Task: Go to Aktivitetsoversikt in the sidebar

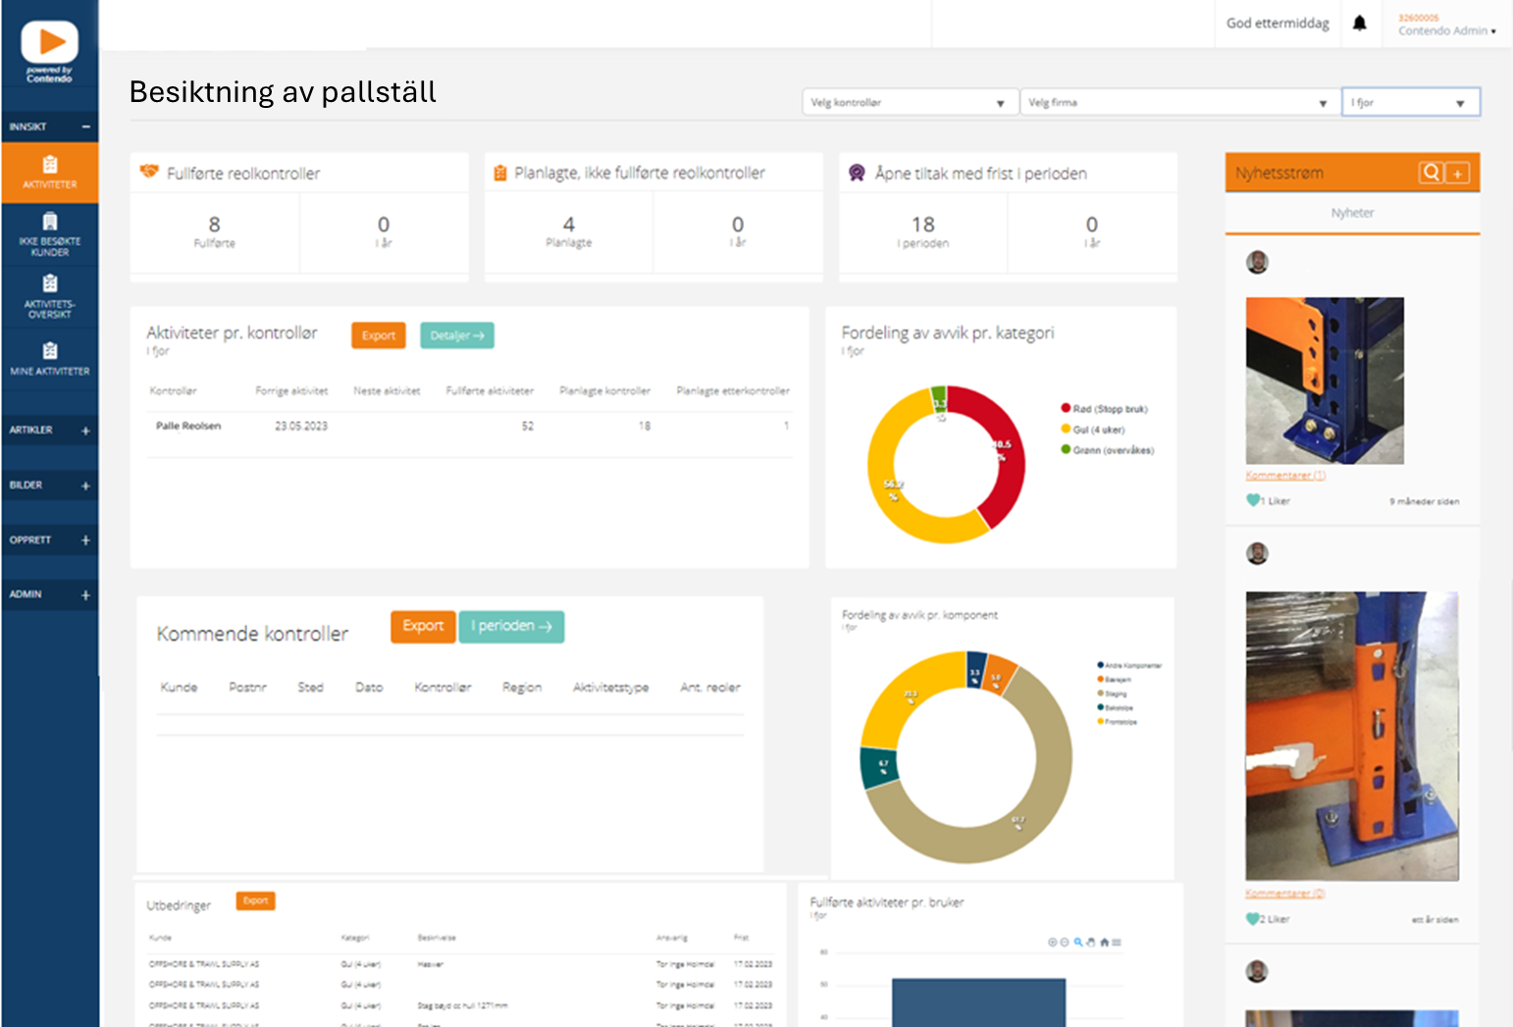Action: (x=50, y=296)
